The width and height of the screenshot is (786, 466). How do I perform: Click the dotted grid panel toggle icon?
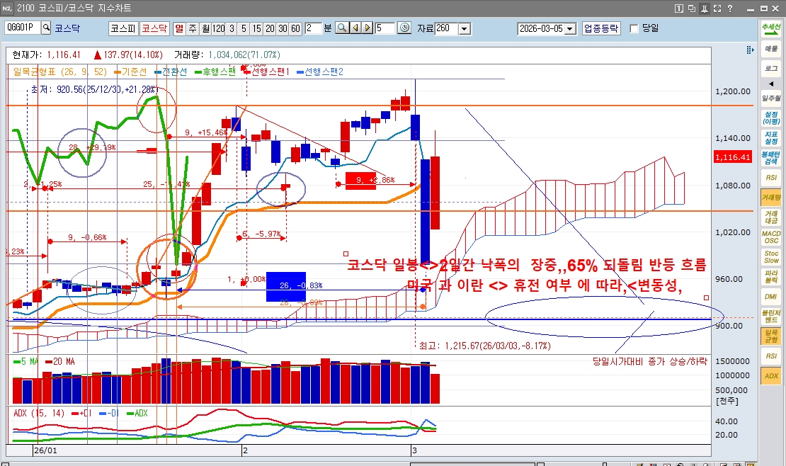pos(749,50)
